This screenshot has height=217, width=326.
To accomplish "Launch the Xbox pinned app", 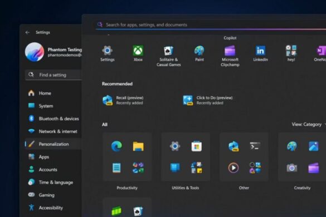I will (x=138, y=54).
